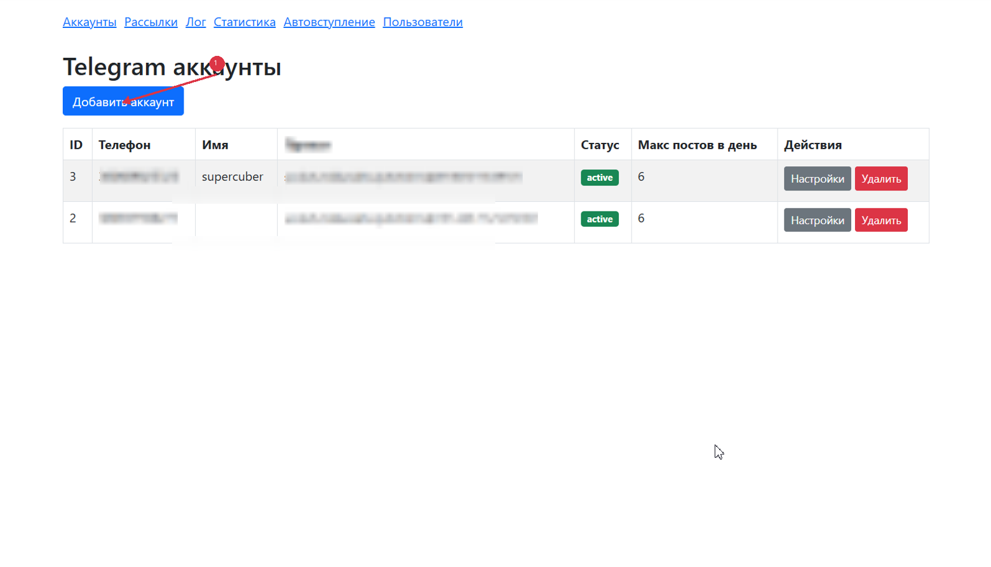Click the active badge in ID 2 row
The width and height of the screenshot is (991, 567).
(600, 219)
